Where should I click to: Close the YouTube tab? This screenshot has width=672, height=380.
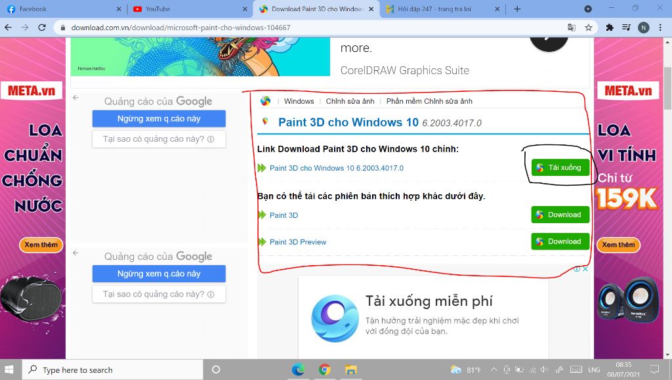[x=245, y=9]
